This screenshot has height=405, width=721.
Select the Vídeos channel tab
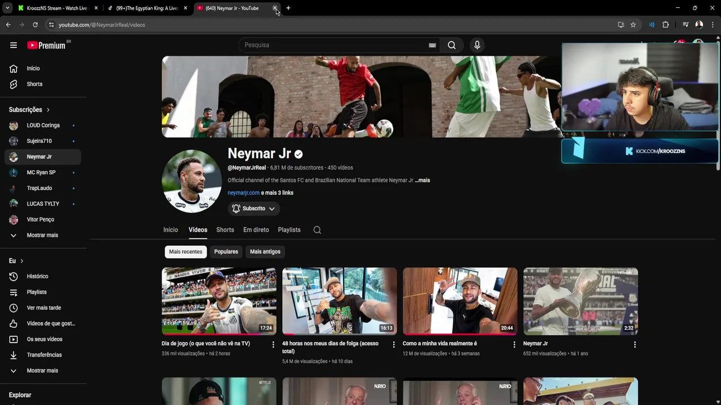coord(198,230)
